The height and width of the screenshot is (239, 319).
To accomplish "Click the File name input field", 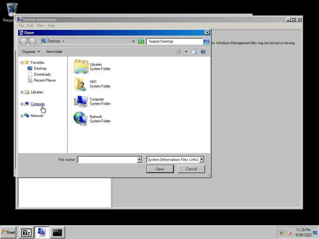I will coord(107,160).
